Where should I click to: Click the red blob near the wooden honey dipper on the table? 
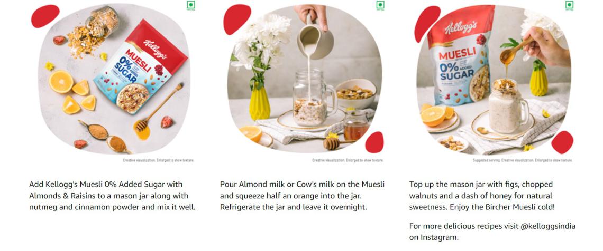tap(374, 142)
